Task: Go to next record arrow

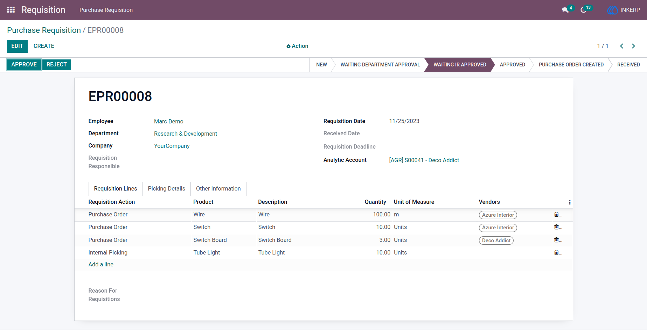Action: pyautogui.click(x=633, y=46)
